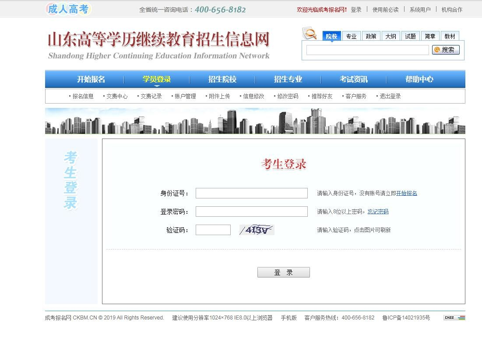Click the 成人高考 logo
Viewport: 482px width, 340px height.
pyautogui.click(x=68, y=9)
